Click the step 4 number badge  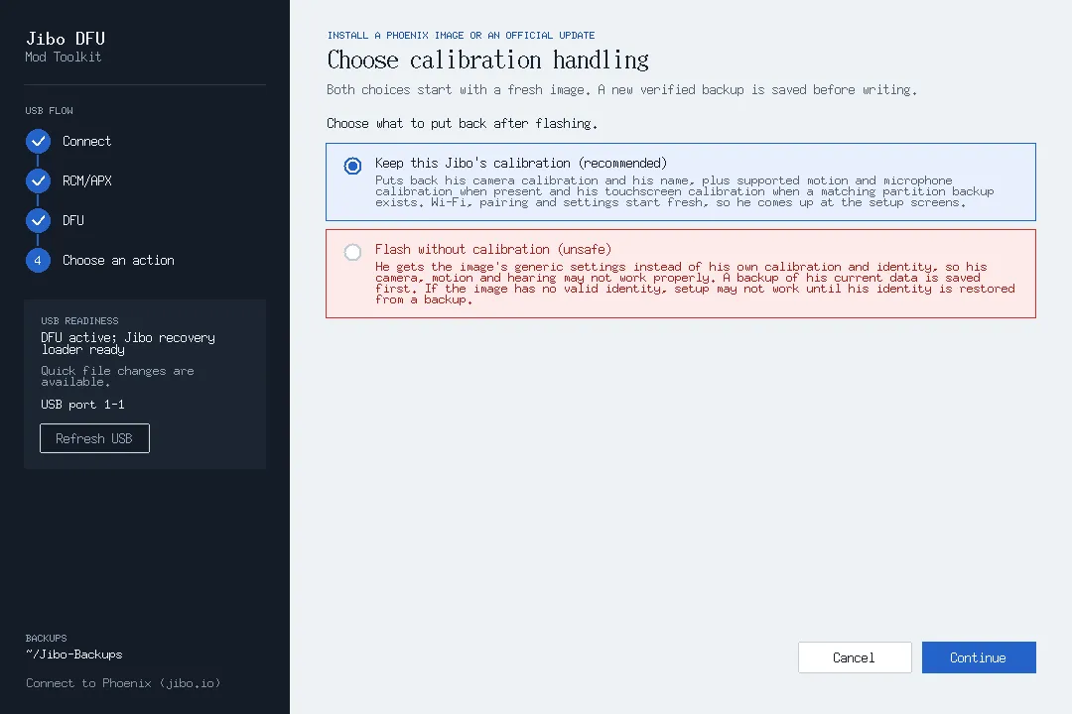point(39,261)
